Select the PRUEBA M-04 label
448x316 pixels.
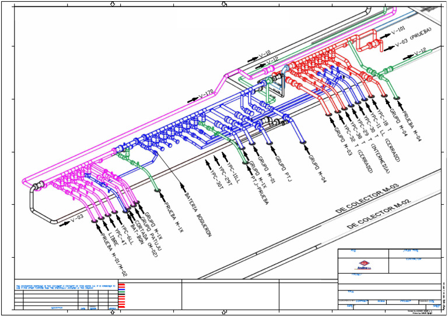pyautogui.click(x=412, y=126)
